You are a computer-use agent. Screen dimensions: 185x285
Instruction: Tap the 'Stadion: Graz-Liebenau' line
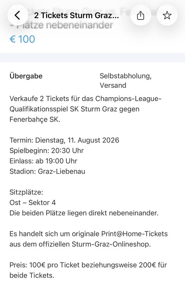(x=47, y=171)
